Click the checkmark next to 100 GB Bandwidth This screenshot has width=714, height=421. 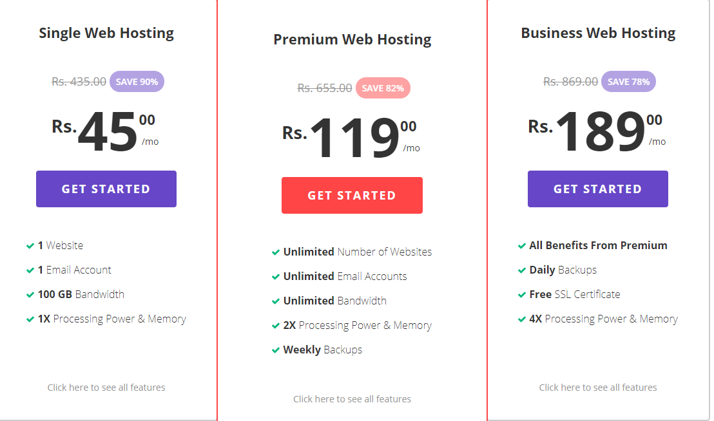click(30, 295)
